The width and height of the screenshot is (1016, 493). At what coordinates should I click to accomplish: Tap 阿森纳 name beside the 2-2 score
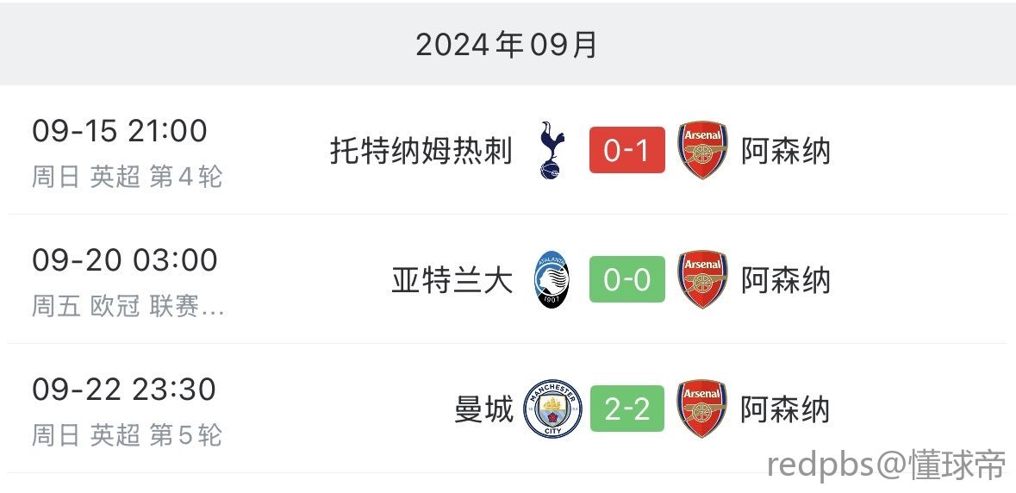786,409
